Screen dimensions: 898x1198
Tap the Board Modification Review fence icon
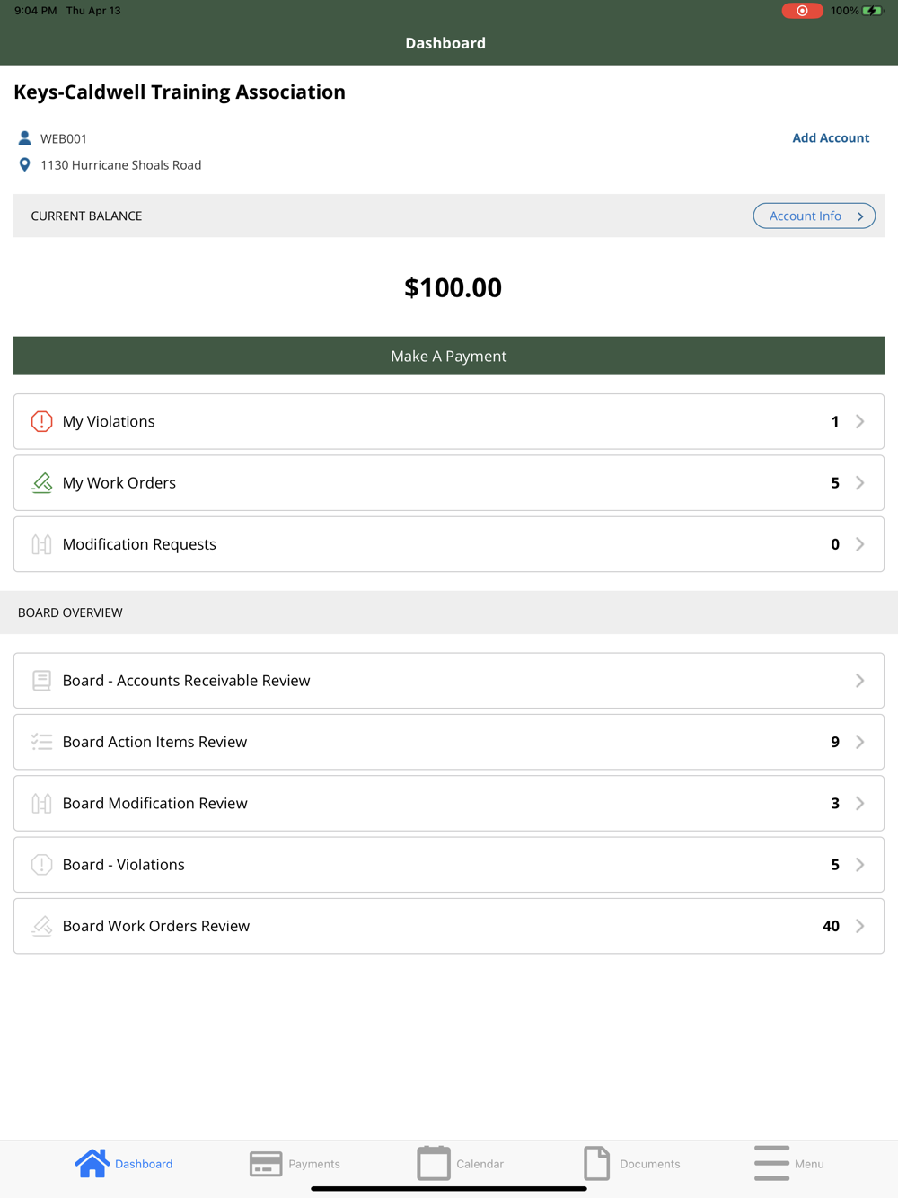click(41, 803)
